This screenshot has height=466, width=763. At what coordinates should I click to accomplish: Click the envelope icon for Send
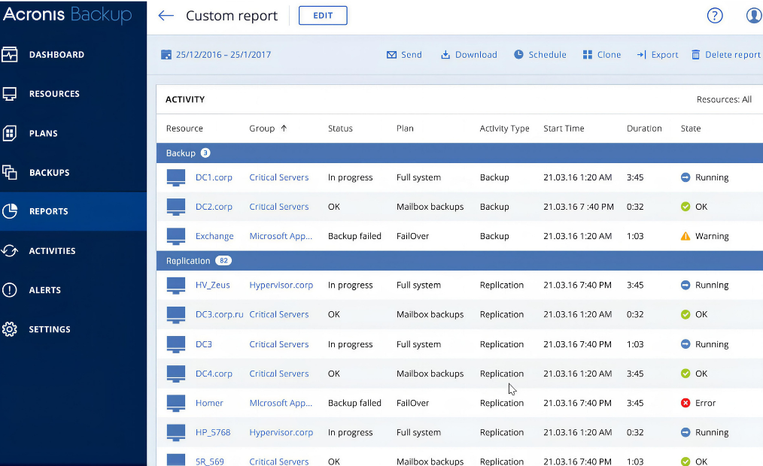click(391, 55)
